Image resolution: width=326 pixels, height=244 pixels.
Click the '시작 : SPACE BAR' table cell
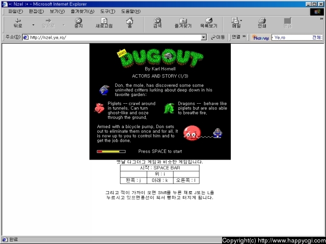(x=159, y=168)
